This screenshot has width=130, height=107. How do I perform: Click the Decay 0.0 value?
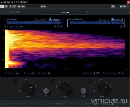pyautogui.click(x=33, y=73)
